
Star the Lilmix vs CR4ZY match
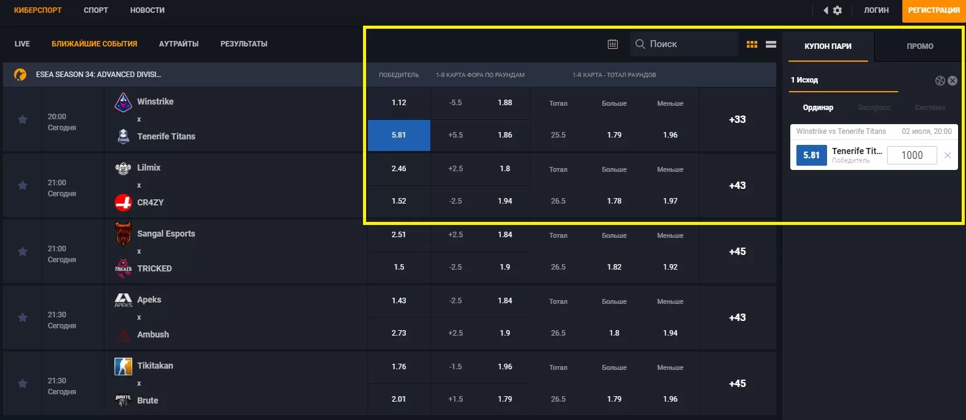point(23,186)
